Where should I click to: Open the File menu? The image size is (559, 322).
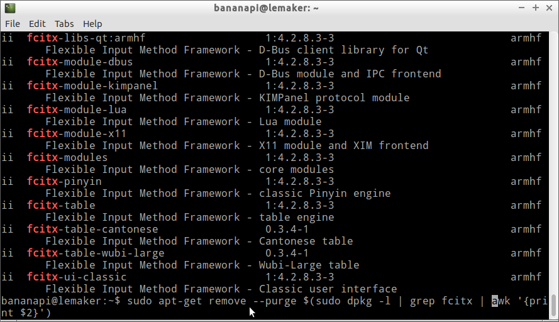coord(13,24)
